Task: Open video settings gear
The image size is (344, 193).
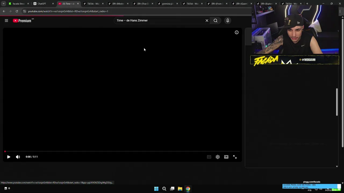Action: (x=218, y=157)
